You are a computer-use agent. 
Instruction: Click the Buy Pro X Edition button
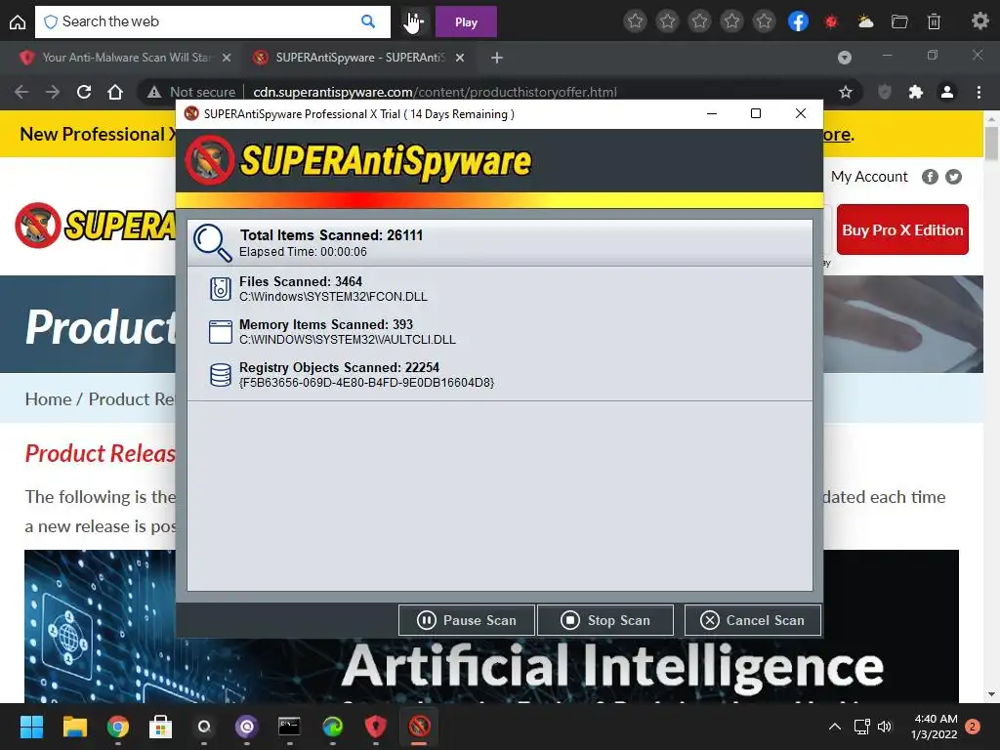tap(902, 229)
